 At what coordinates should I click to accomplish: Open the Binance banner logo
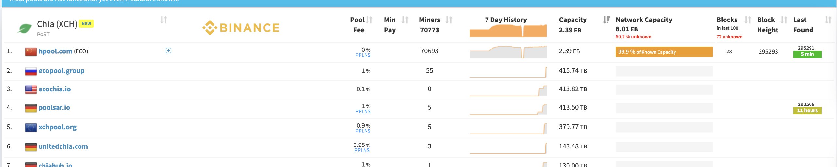pyautogui.click(x=241, y=28)
